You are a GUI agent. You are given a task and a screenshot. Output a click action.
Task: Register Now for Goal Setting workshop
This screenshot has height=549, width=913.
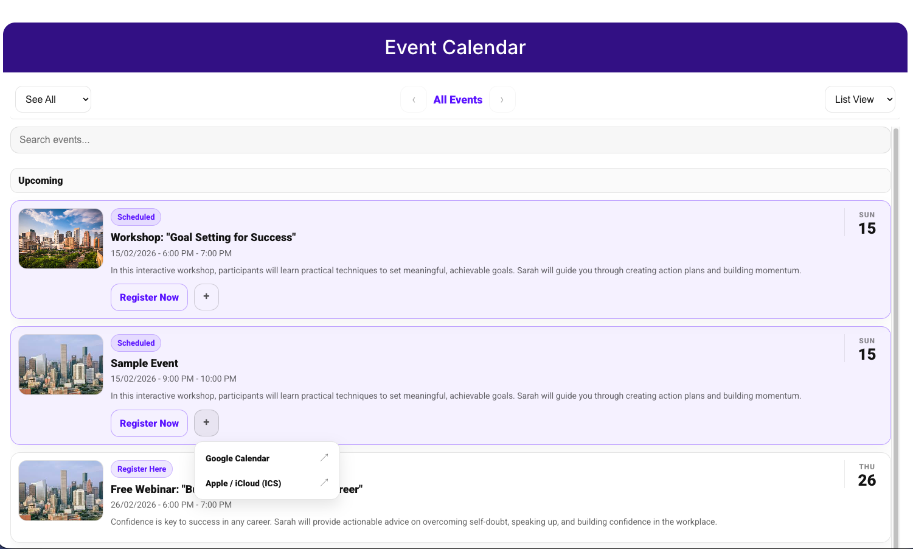(x=149, y=297)
